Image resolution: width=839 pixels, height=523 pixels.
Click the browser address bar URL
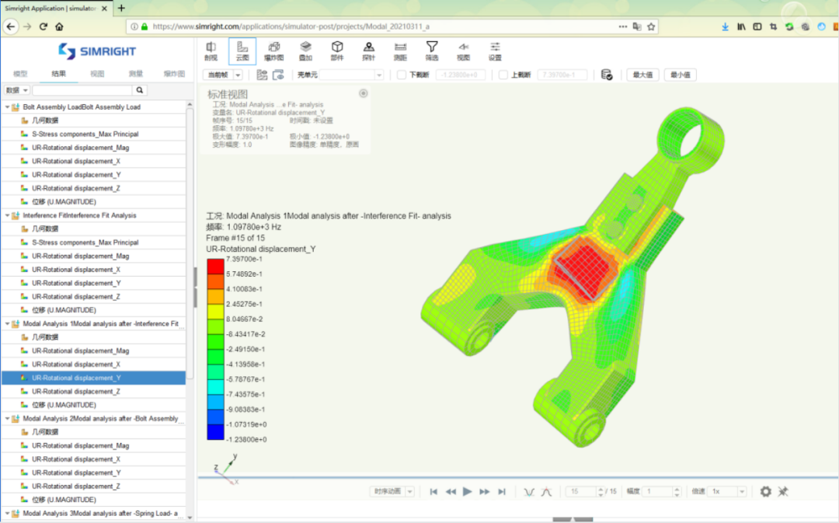[x=291, y=26]
